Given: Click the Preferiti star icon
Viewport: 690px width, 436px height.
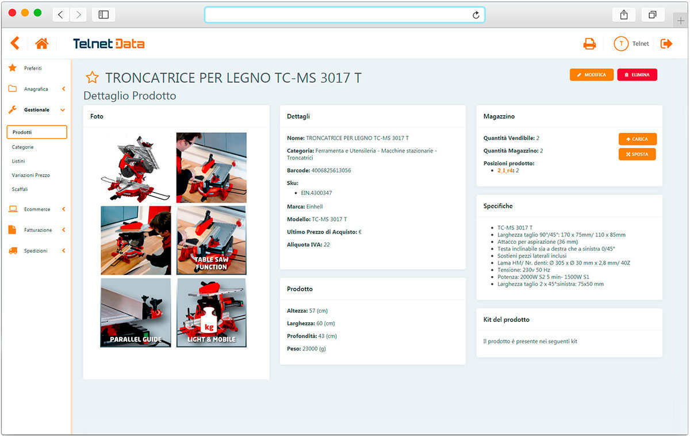Looking at the screenshot, I should 13,68.
